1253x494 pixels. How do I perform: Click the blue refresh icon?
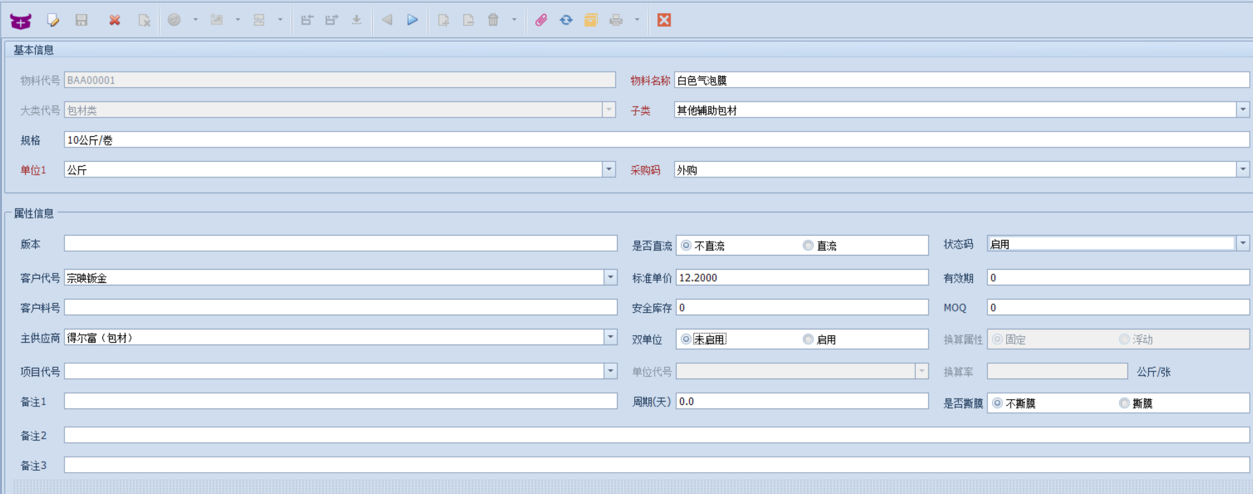point(566,20)
